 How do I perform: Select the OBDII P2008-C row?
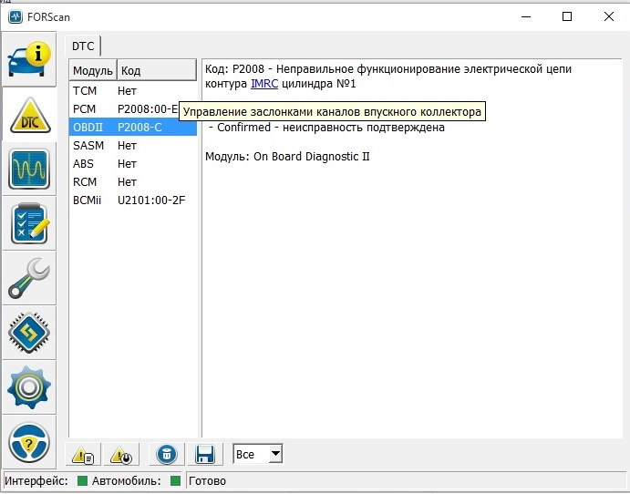point(133,127)
